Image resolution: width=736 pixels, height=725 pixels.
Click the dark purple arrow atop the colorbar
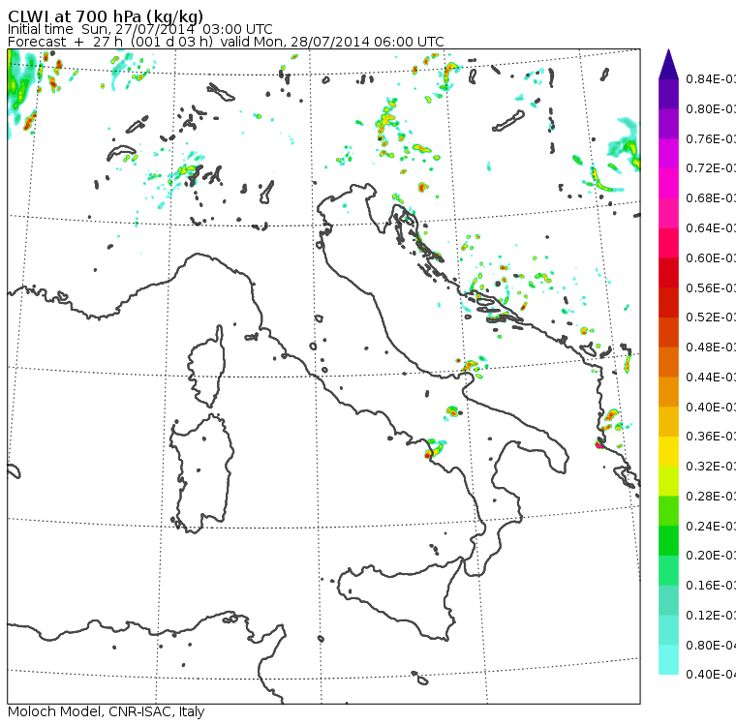pyautogui.click(x=668, y=64)
